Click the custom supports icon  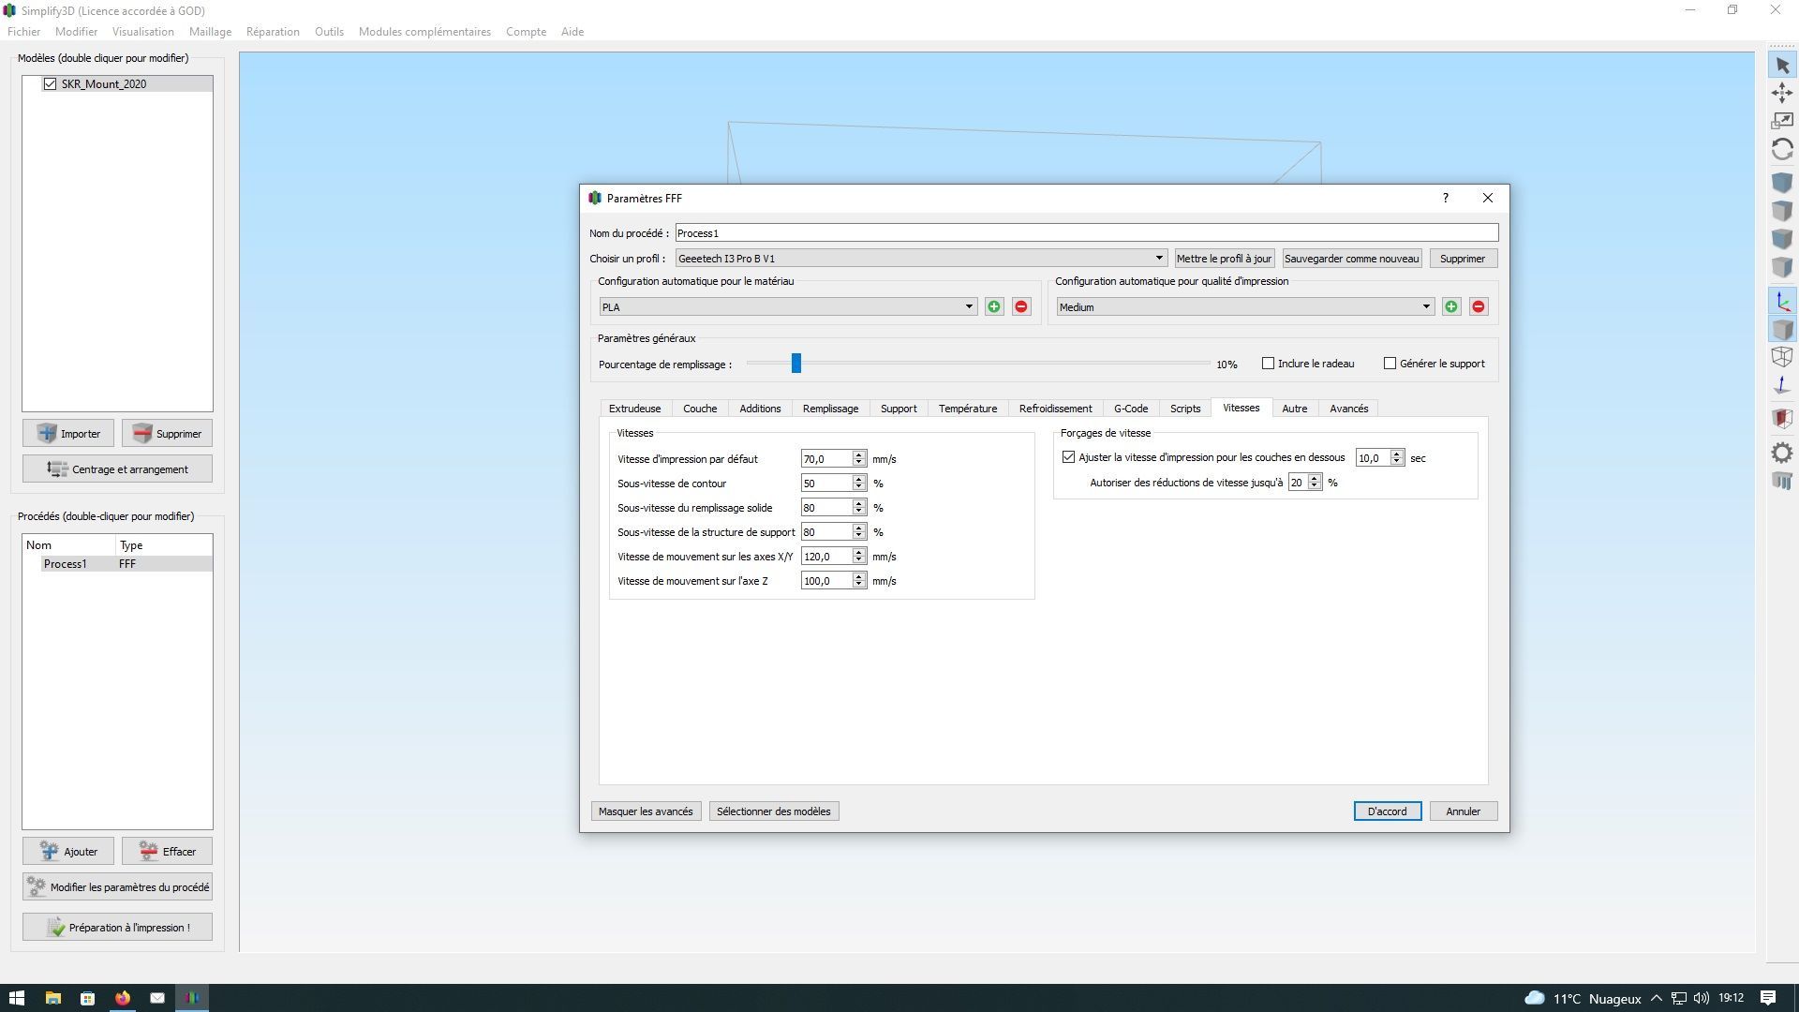(1782, 482)
